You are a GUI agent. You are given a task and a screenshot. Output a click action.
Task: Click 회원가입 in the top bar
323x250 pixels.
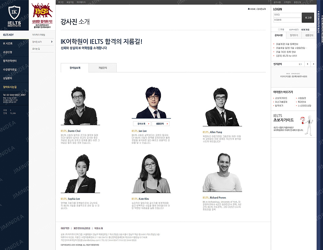pyautogui.click(x=70, y=2)
